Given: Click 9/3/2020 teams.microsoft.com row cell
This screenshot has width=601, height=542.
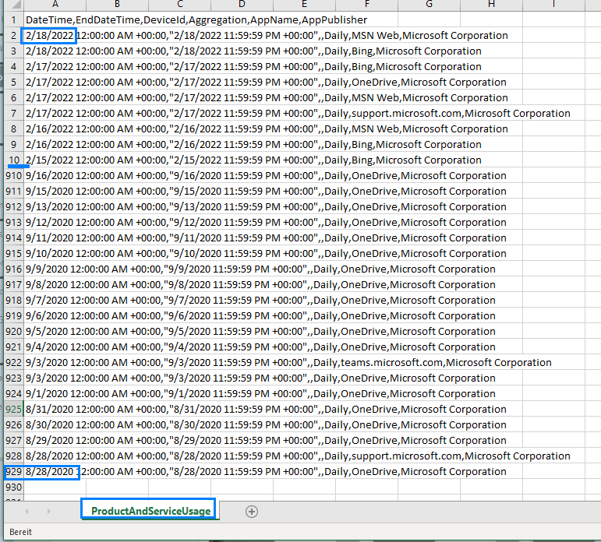Looking at the screenshot, I should coord(288,363).
